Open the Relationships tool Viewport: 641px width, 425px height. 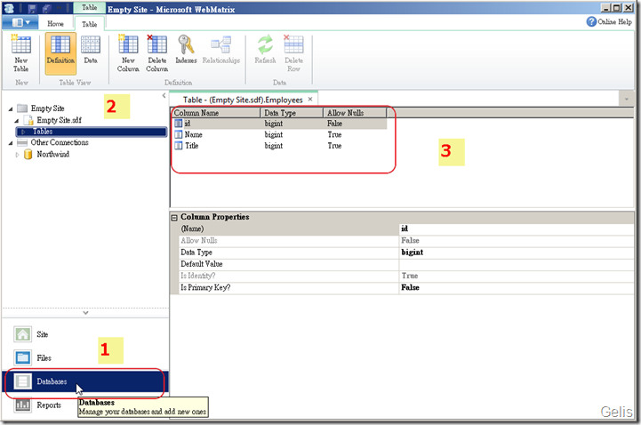click(x=221, y=50)
